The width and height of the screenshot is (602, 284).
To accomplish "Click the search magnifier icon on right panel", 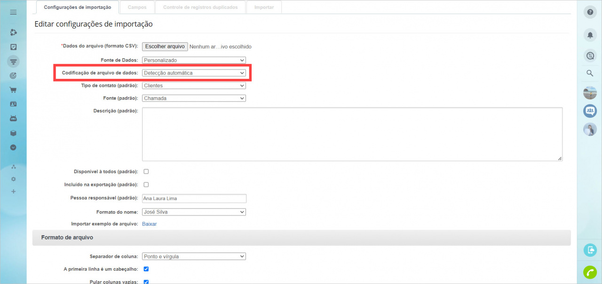I will point(590,73).
